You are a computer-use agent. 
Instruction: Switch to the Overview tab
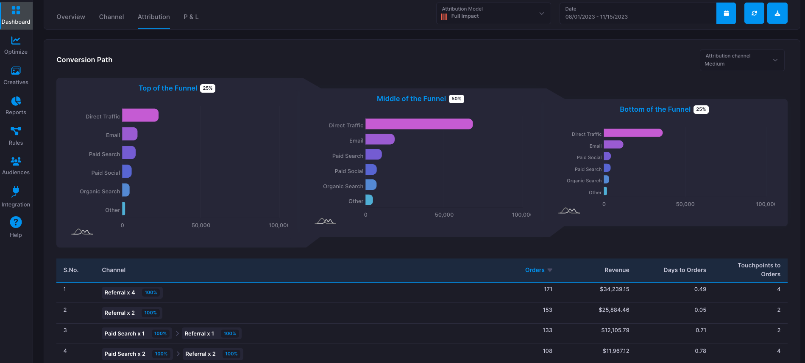[71, 17]
